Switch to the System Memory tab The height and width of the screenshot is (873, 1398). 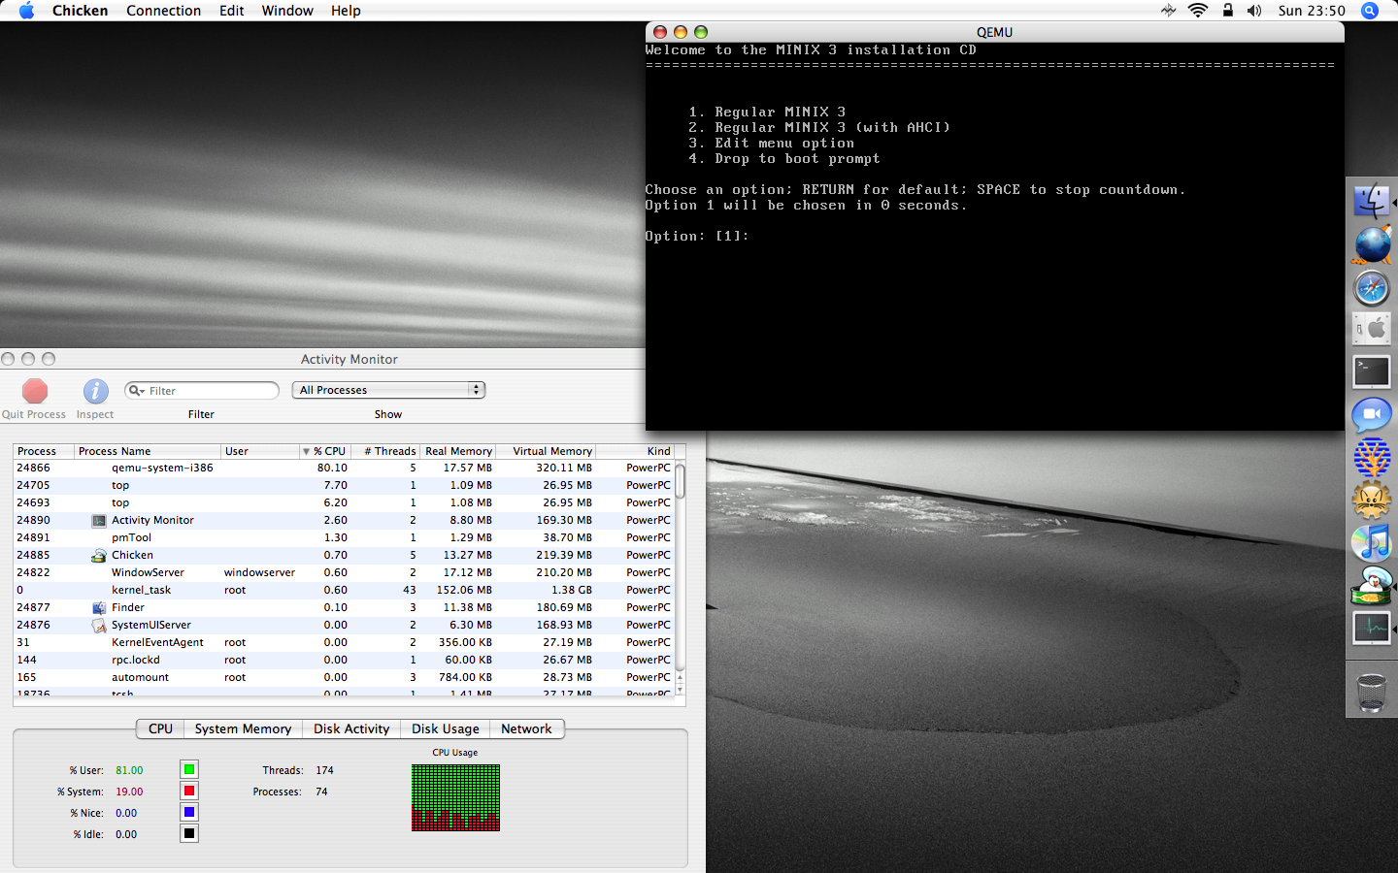(x=243, y=728)
